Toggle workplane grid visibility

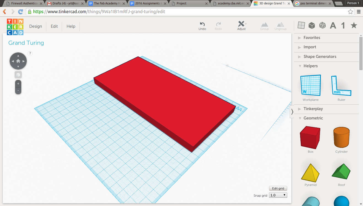(x=301, y=25)
